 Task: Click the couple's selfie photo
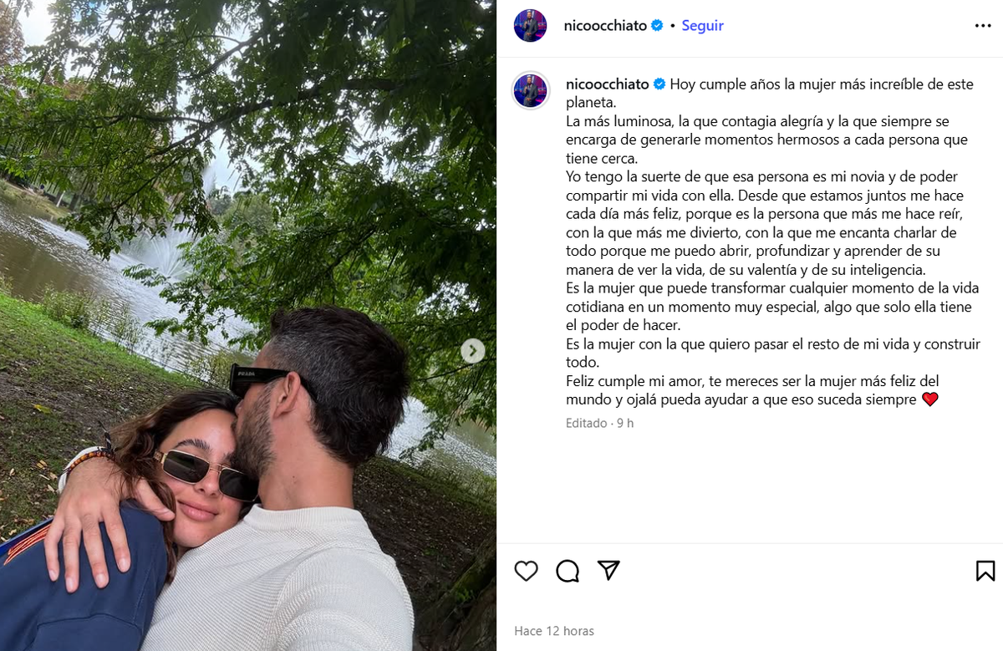pos(248,326)
